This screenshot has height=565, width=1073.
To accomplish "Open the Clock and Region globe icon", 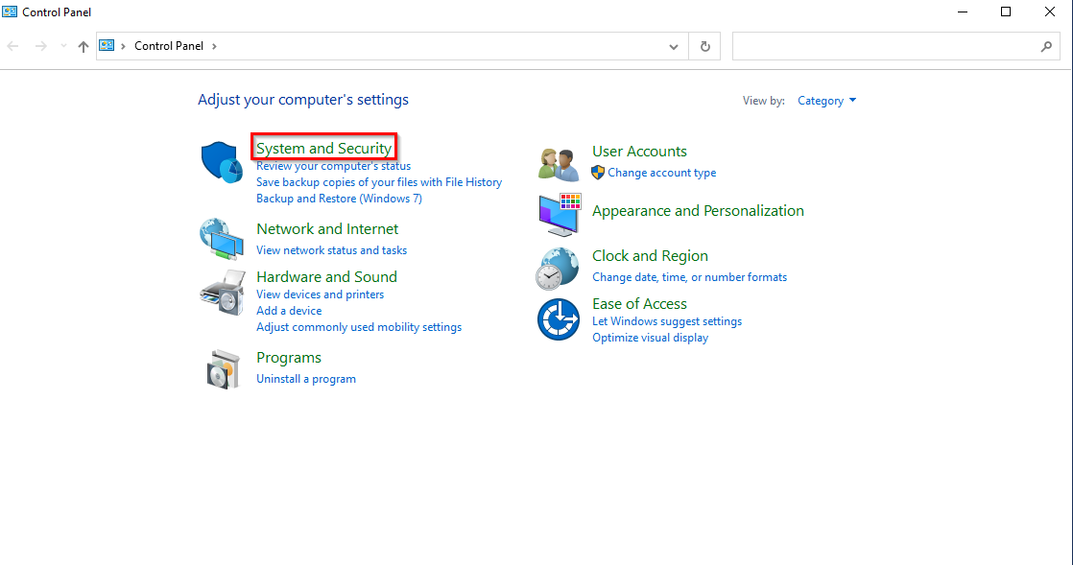I will coord(558,269).
